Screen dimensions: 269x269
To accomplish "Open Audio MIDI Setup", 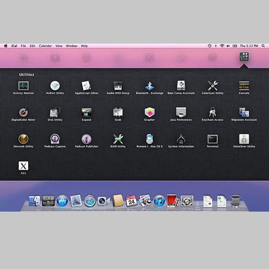I will [118, 86].
